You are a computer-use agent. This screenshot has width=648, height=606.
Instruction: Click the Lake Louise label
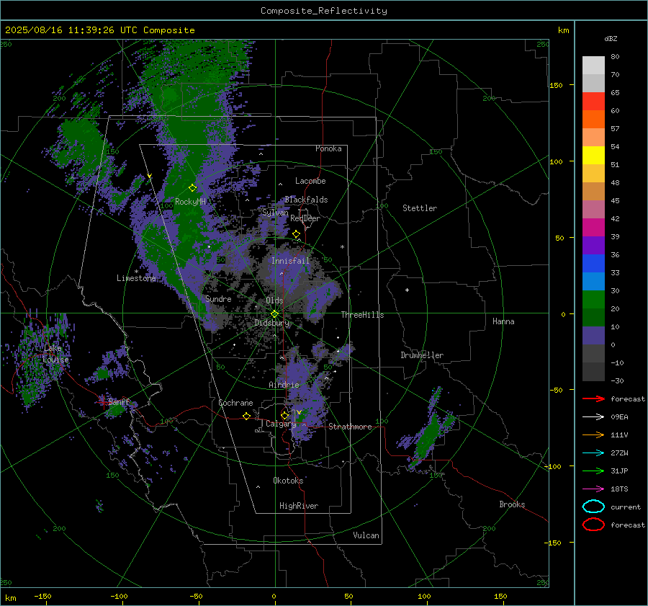tap(55, 354)
